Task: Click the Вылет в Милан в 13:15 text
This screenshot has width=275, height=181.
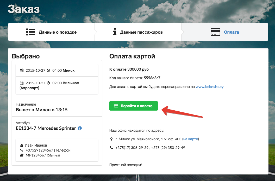Action: 42,110
